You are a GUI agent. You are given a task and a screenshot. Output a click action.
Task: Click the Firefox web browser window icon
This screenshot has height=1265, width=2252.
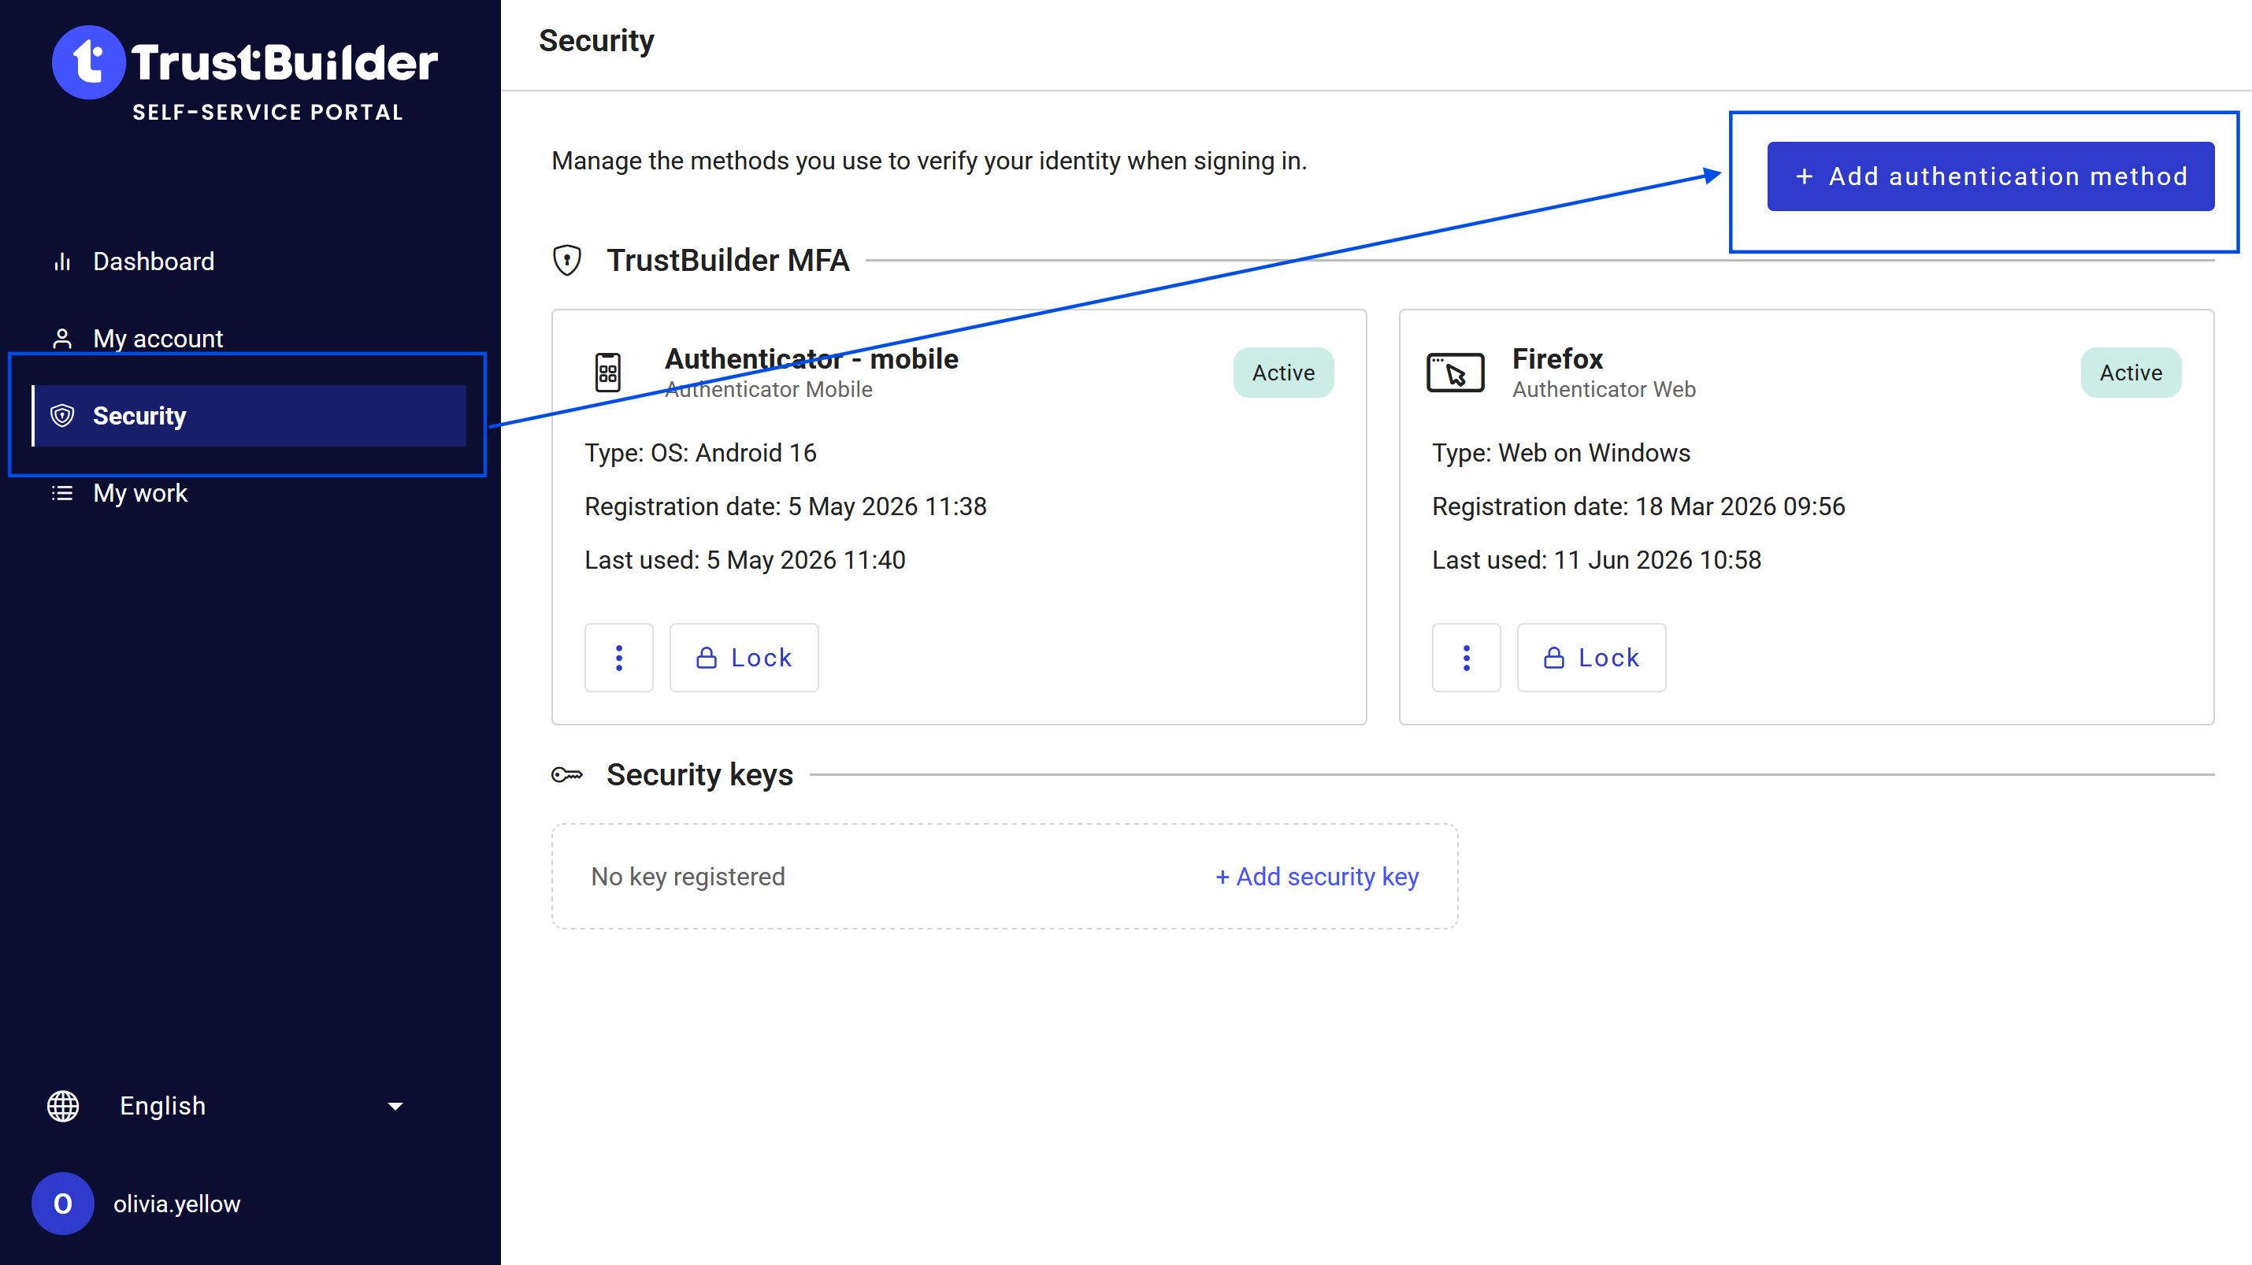coord(1456,373)
